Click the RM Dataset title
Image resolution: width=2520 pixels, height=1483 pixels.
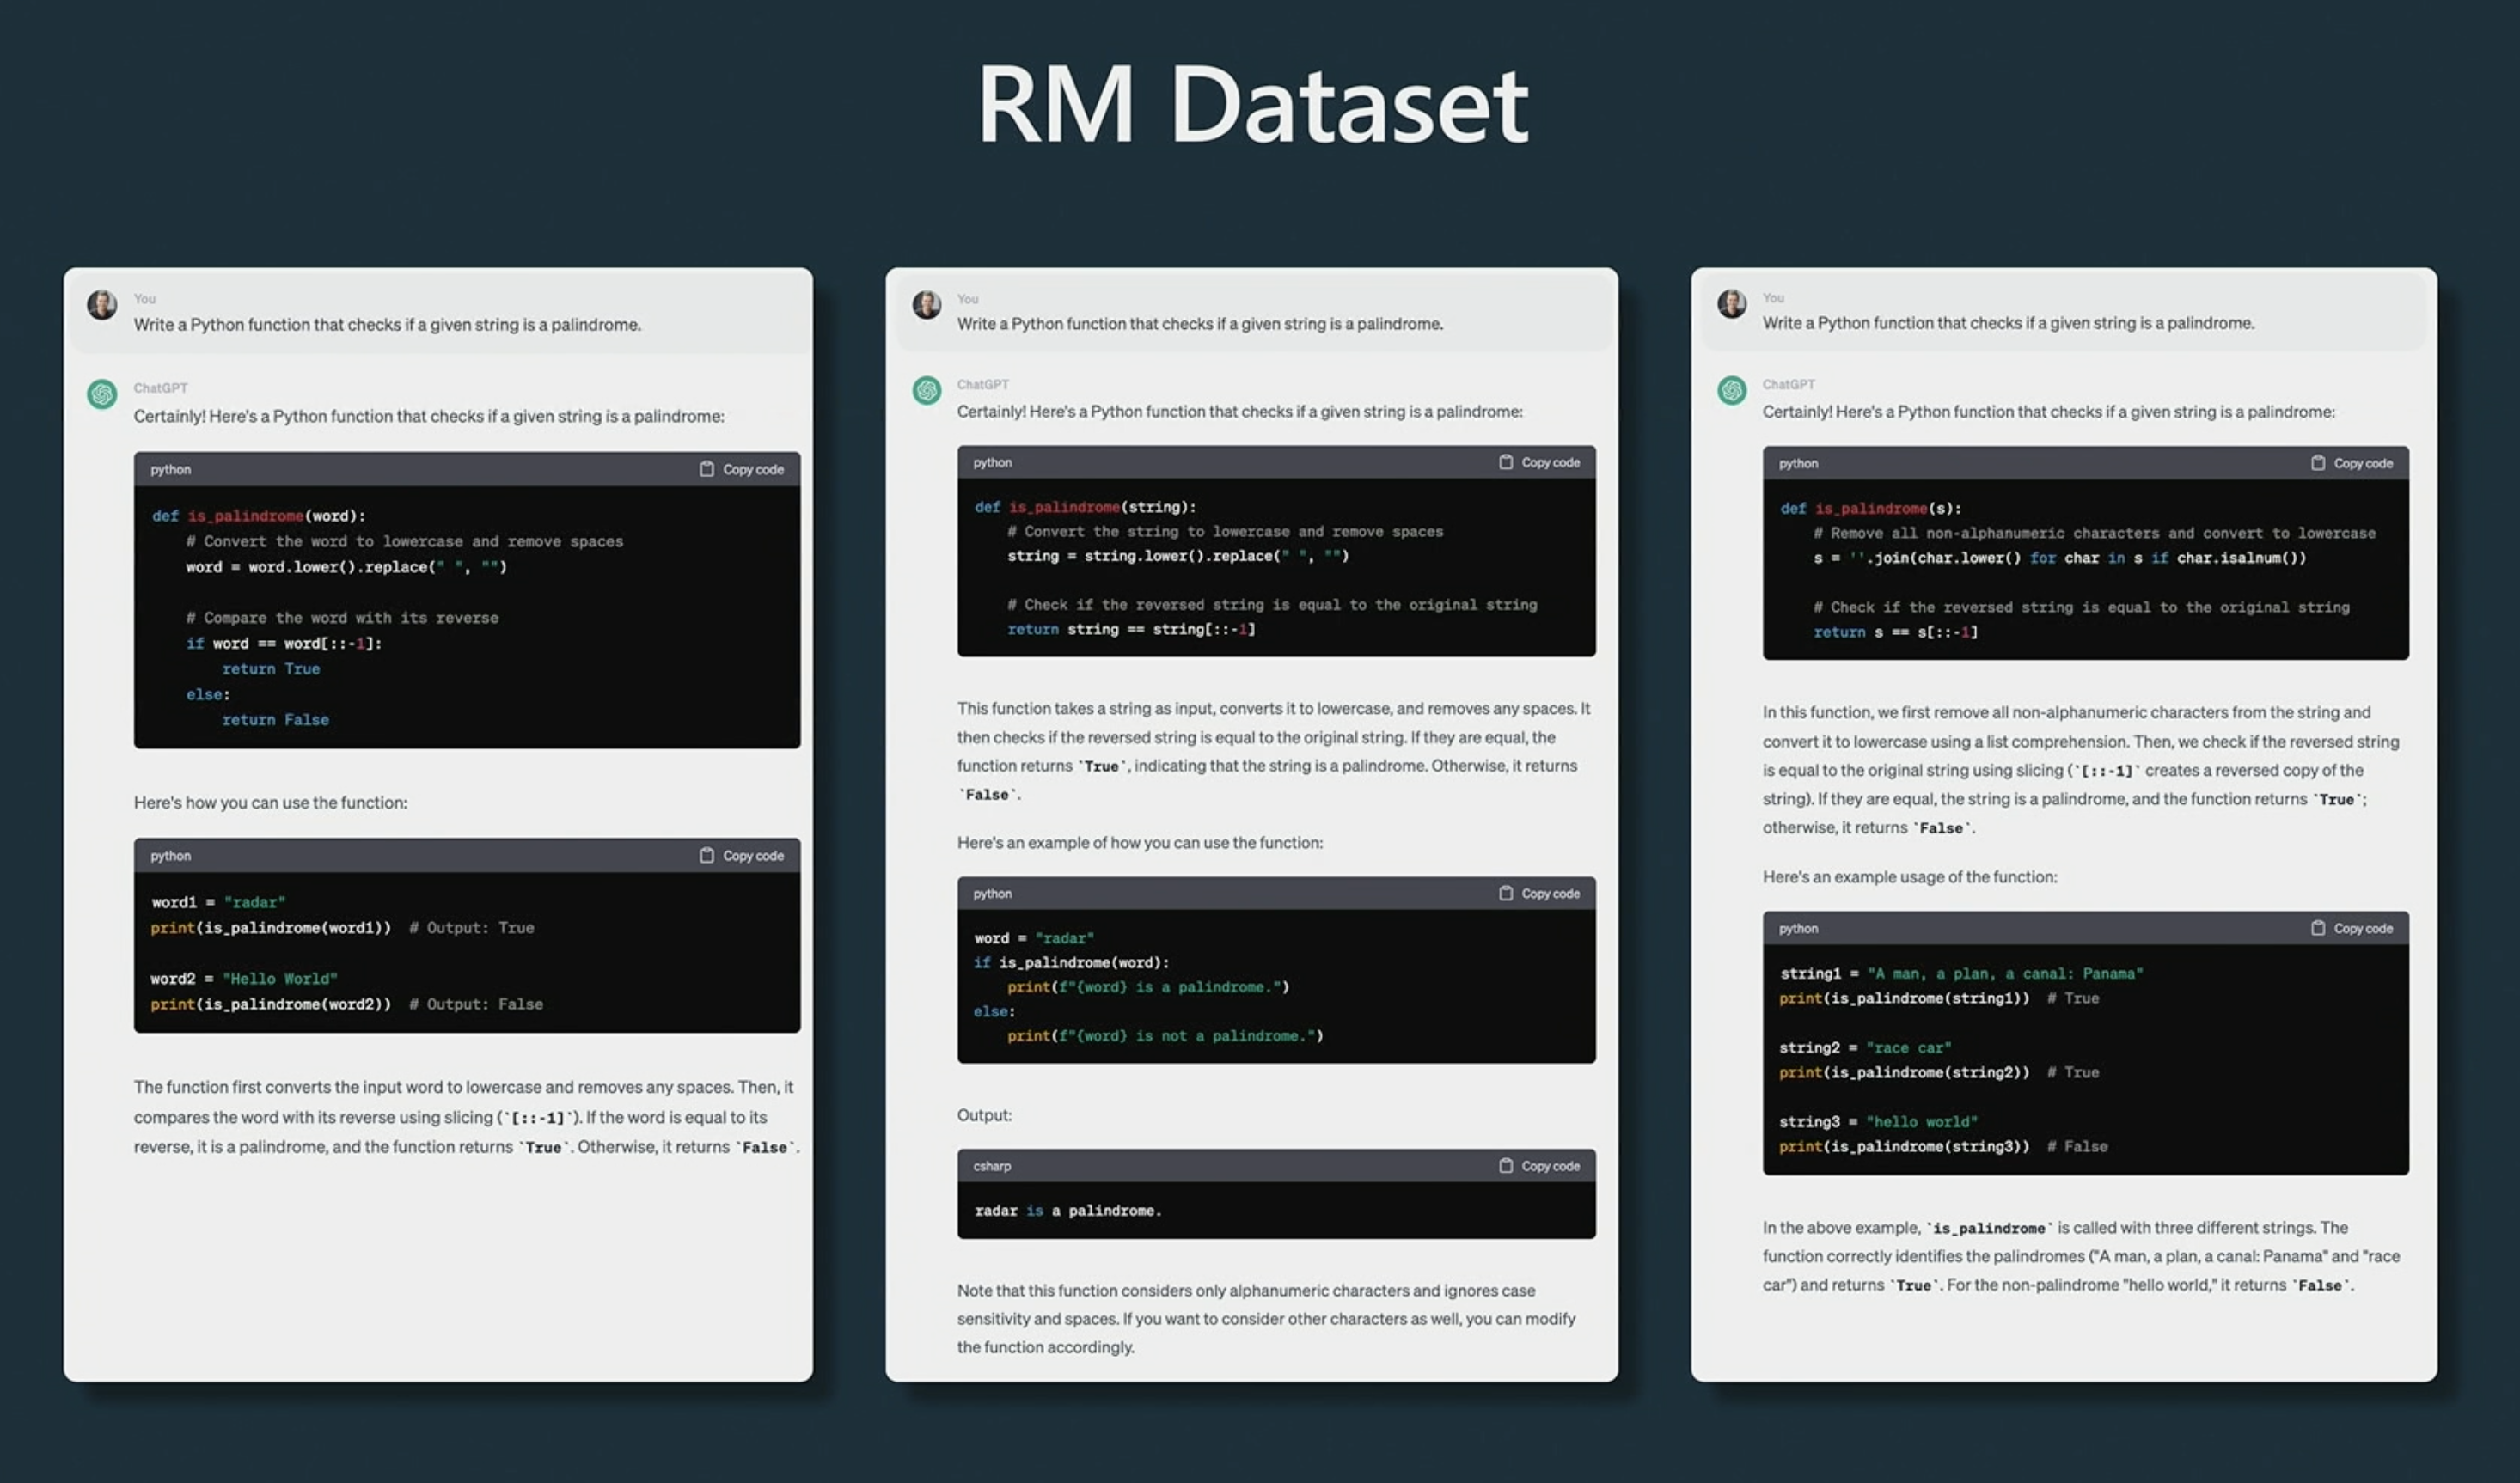tap(1253, 104)
